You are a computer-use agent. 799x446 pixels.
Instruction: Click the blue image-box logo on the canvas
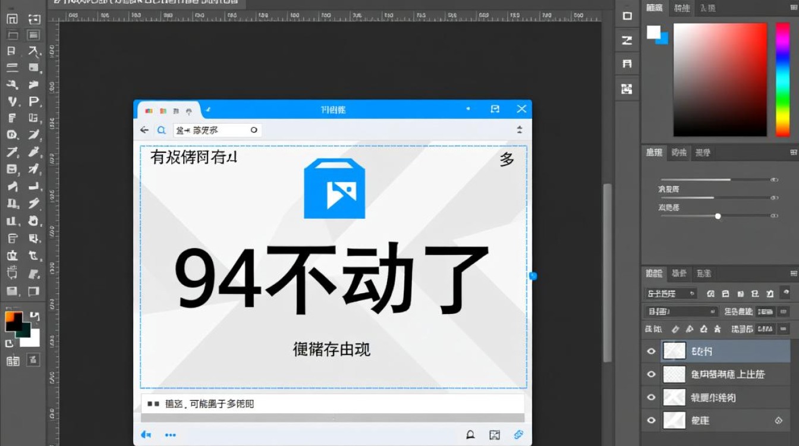tap(334, 189)
